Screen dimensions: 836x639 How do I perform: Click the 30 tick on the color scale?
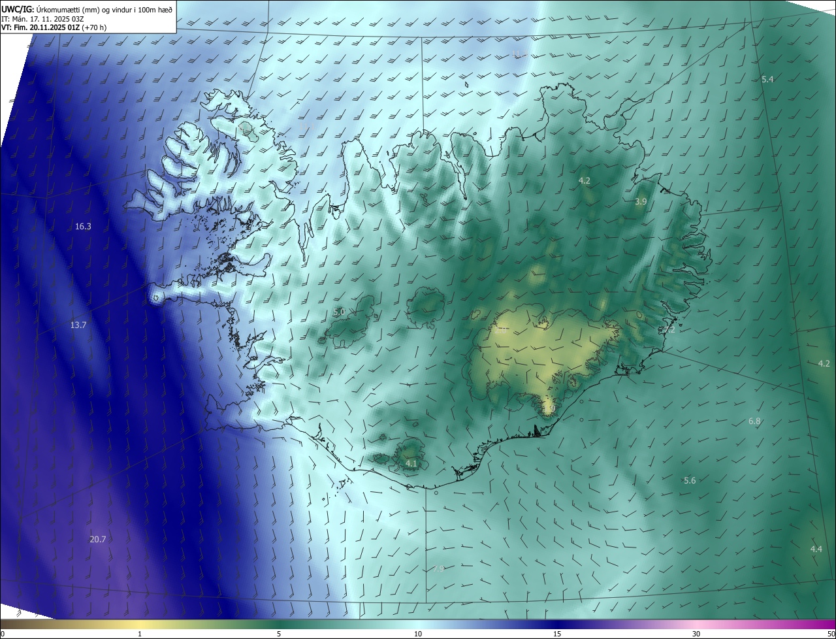[x=696, y=634]
